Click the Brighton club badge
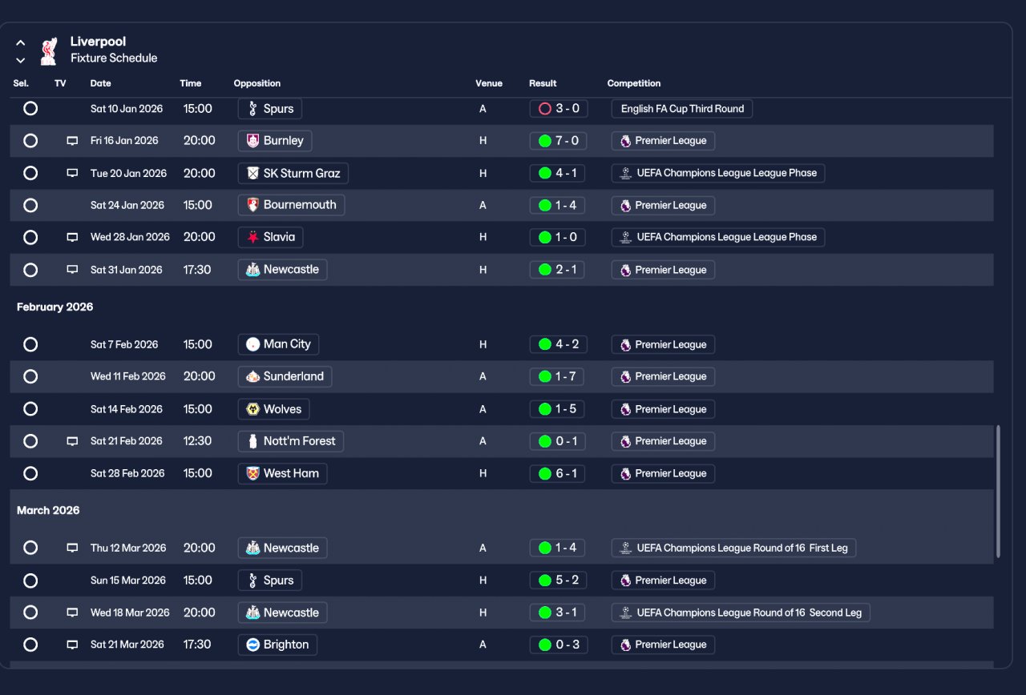Viewport: 1026px width, 695px height. (252, 645)
